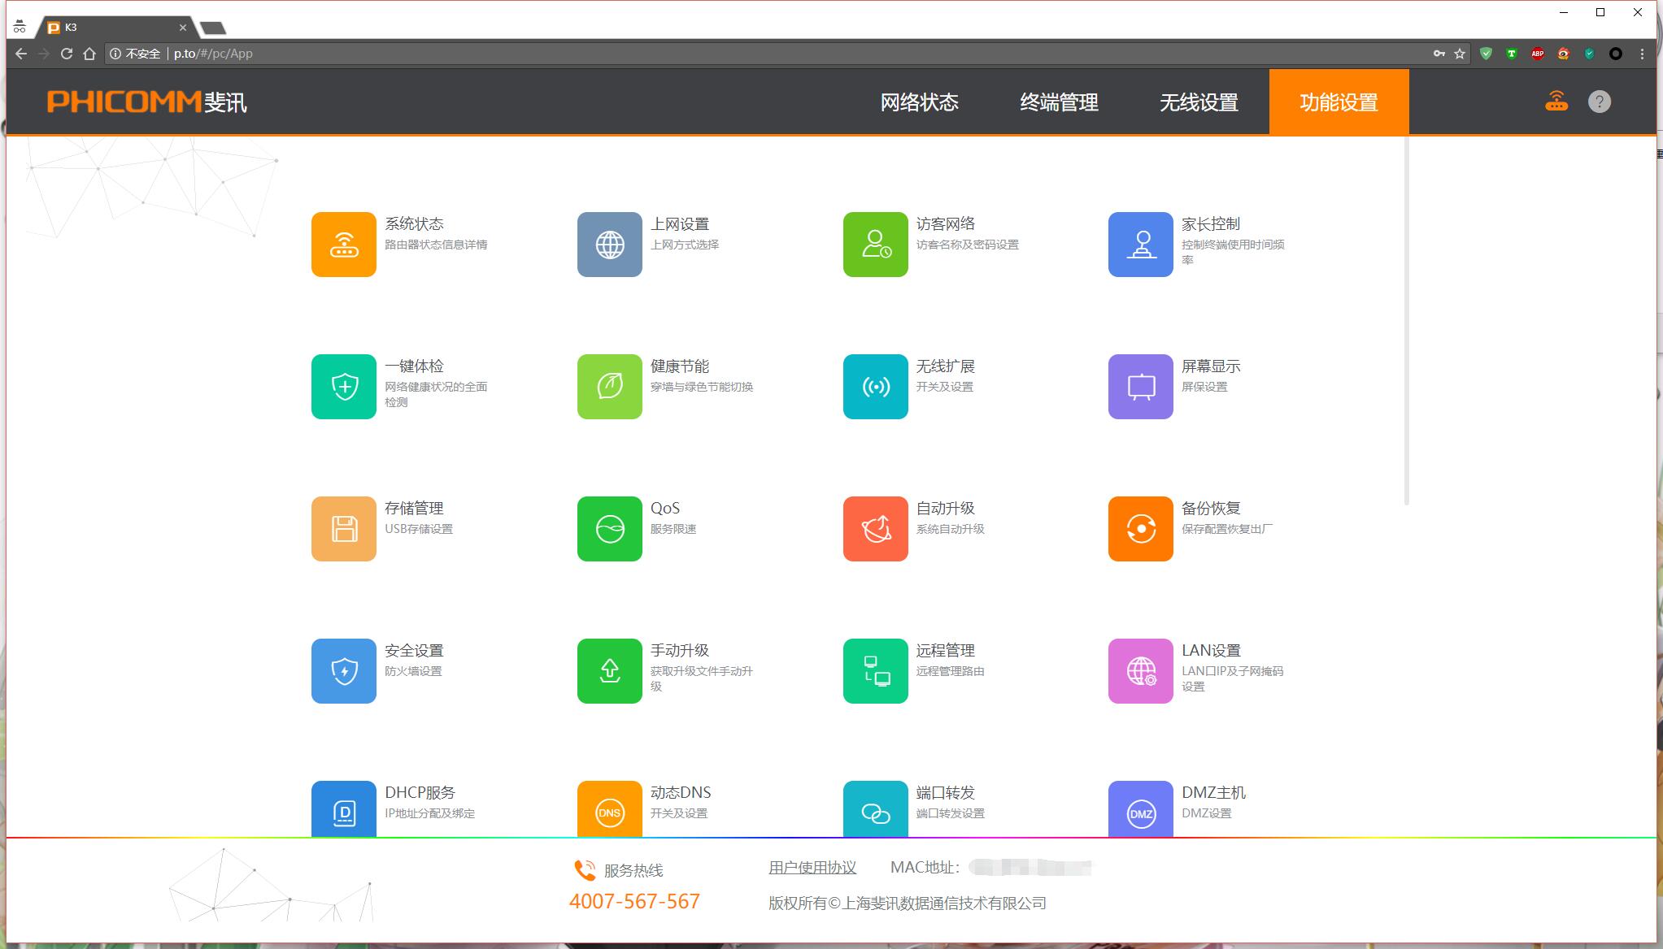Viewport: 1663px width, 949px height.
Task: Click the 无线扩展 signal icon
Action: point(875,387)
